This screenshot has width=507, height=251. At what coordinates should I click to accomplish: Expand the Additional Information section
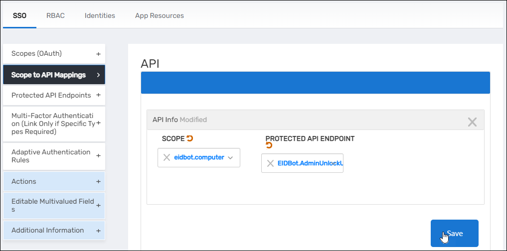point(54,230)
